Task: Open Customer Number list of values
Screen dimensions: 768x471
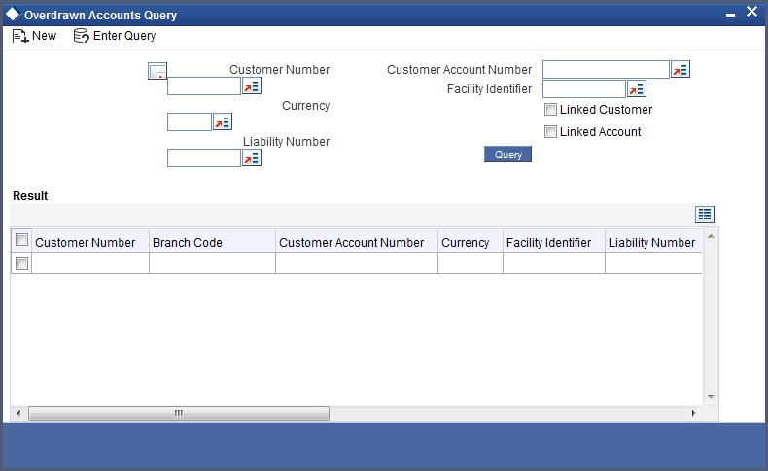Action: coord(251,86)
